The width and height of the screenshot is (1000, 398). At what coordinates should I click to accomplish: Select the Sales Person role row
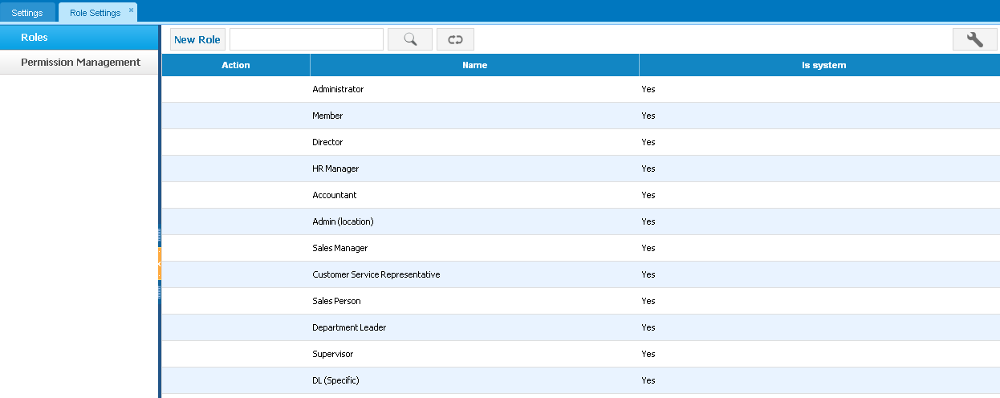[581, 301]
